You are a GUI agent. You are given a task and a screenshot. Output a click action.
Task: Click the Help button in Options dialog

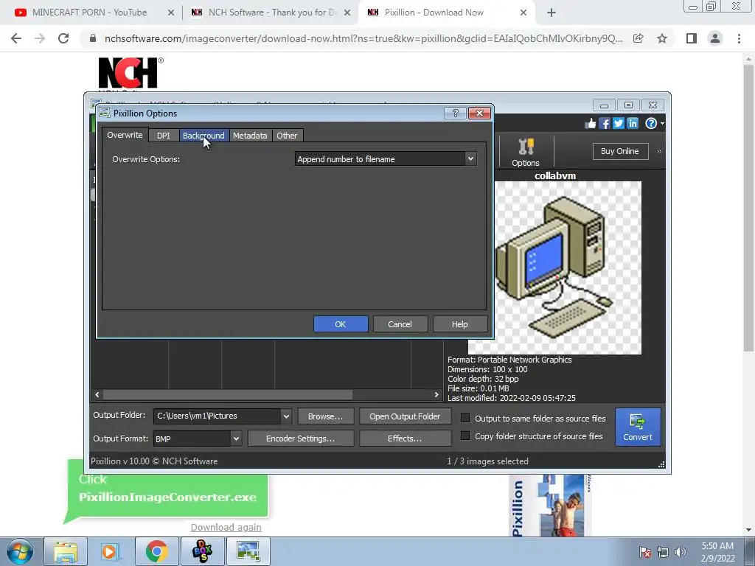click(460, 324)
